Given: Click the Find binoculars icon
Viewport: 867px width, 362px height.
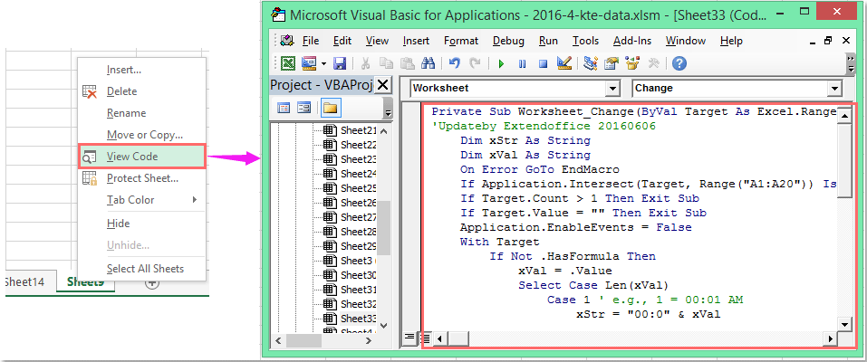Looking at the screenshot, I should [428, 63].
